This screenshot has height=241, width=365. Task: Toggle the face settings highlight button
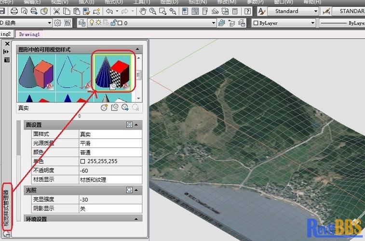click(129, 124)
